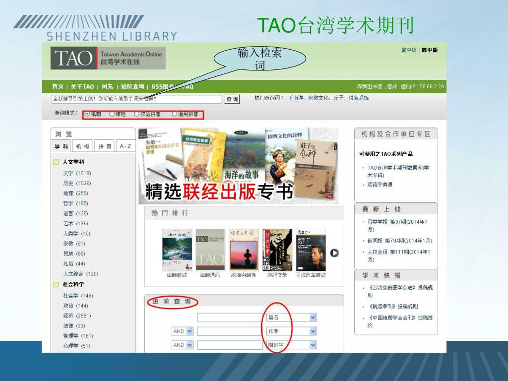Open 管理学 (161) category
Viewport: 508px width, 381px height.
coord(78,336)
